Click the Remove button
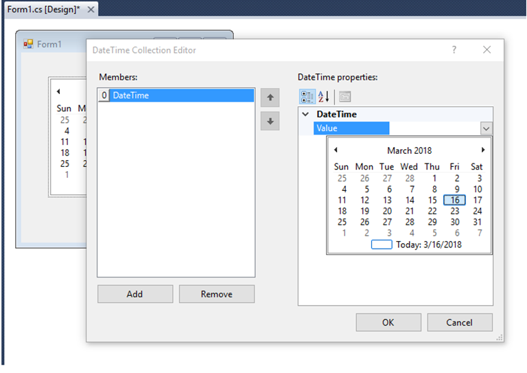Image resolution: width=527 pixels, height=373 pixels. [217, 294]
